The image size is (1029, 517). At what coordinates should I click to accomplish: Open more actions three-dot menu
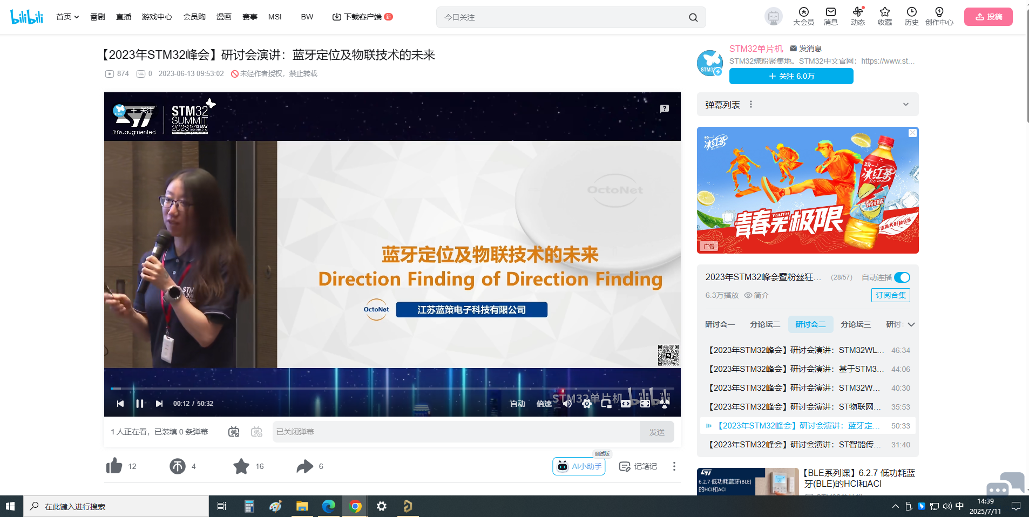click(x=674, y=466)
